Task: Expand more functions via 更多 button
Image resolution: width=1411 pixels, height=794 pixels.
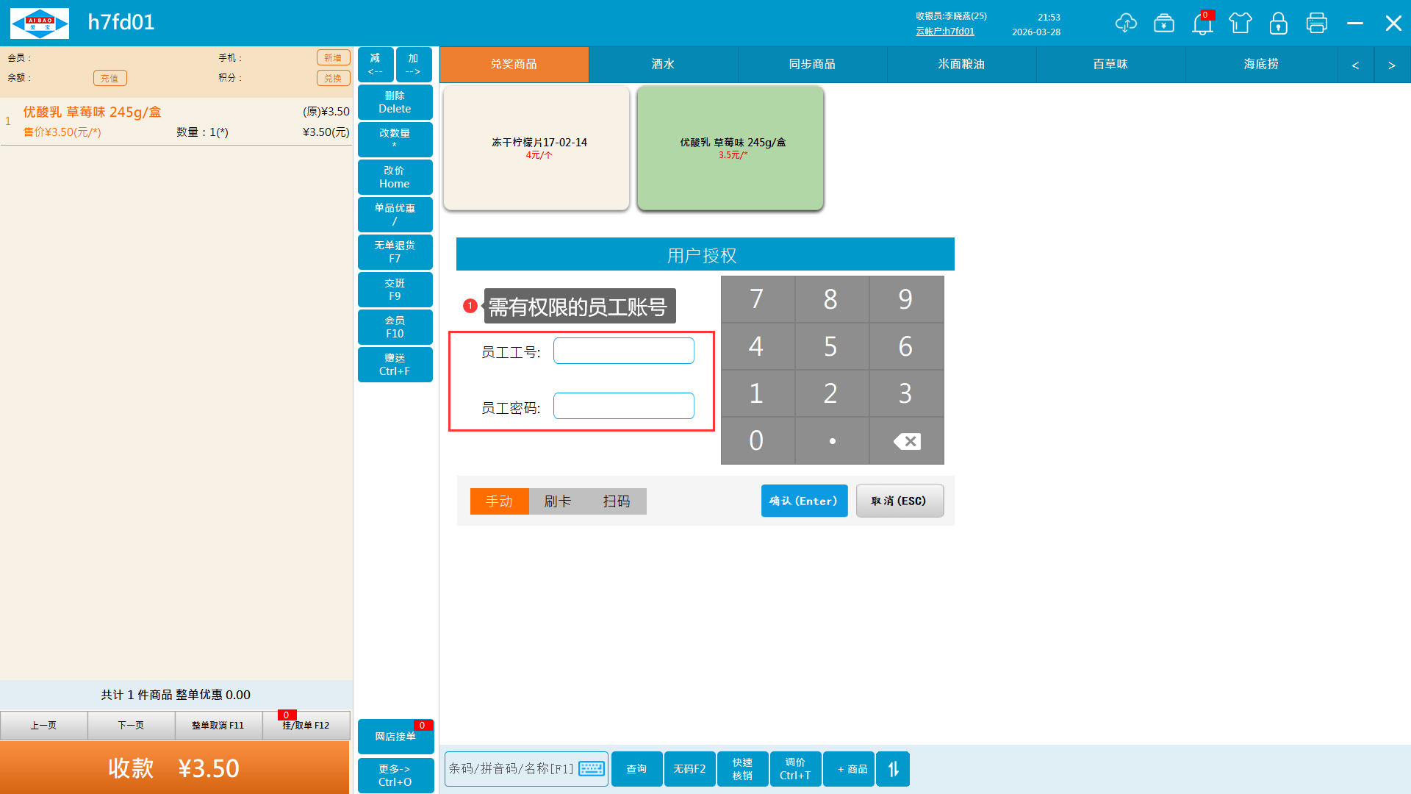Action: pos(395,775)
